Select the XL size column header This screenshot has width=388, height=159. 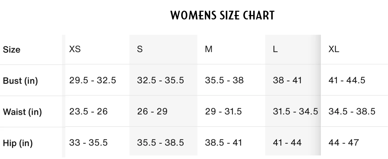point(334,49)
